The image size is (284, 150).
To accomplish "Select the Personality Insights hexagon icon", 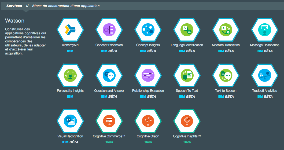I will point(70,75).
